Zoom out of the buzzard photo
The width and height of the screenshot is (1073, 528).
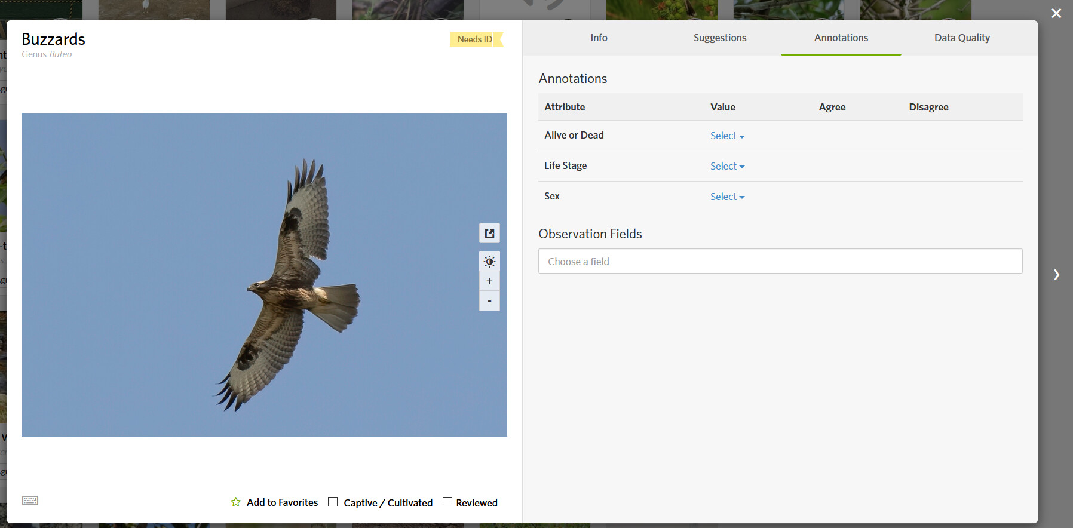[x=489, y=301]
